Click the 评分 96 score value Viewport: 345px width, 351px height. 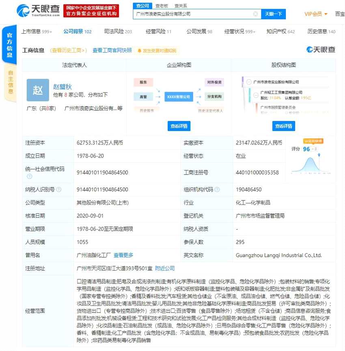click(x=306, y=149)
